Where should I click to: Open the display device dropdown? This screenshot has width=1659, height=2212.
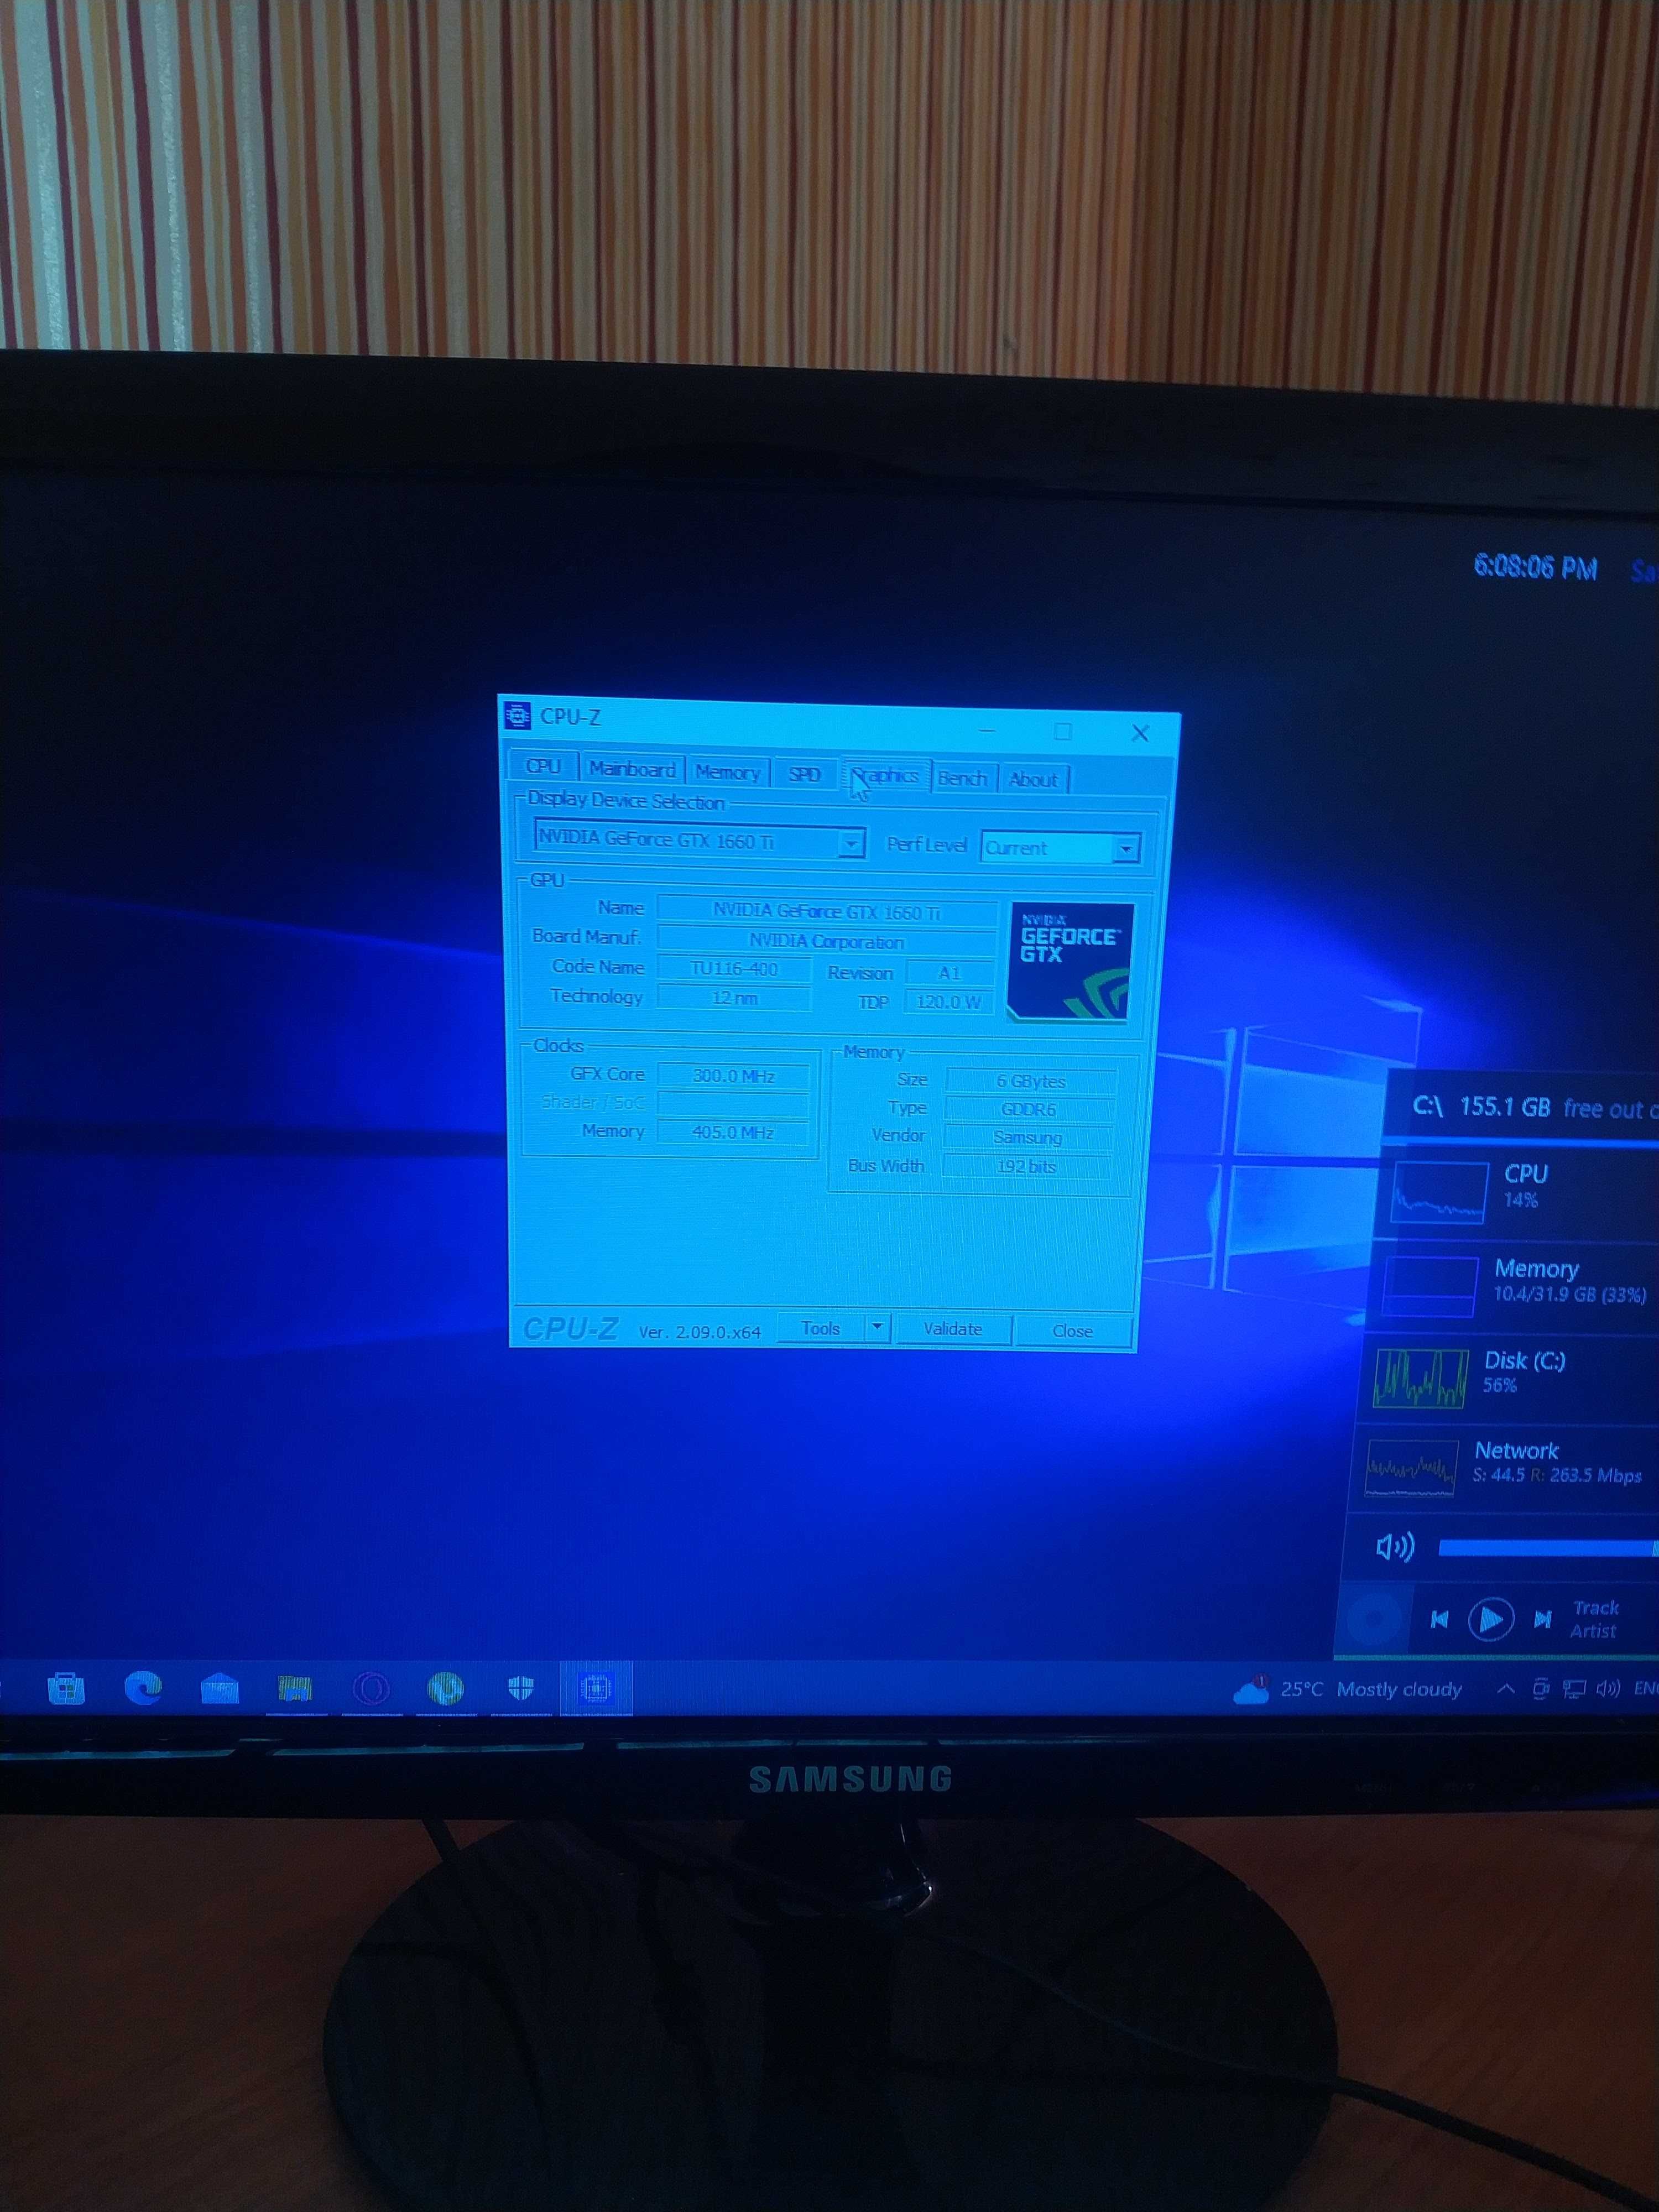pyautogui.click(x=699, y=840)
